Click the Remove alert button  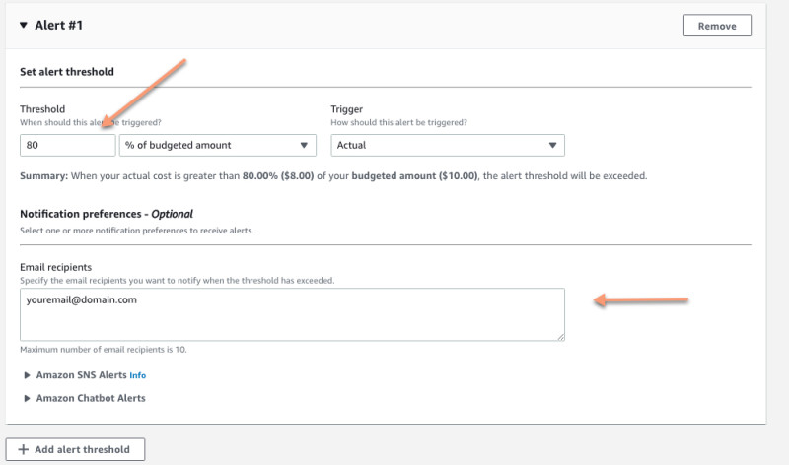[717, 26]
